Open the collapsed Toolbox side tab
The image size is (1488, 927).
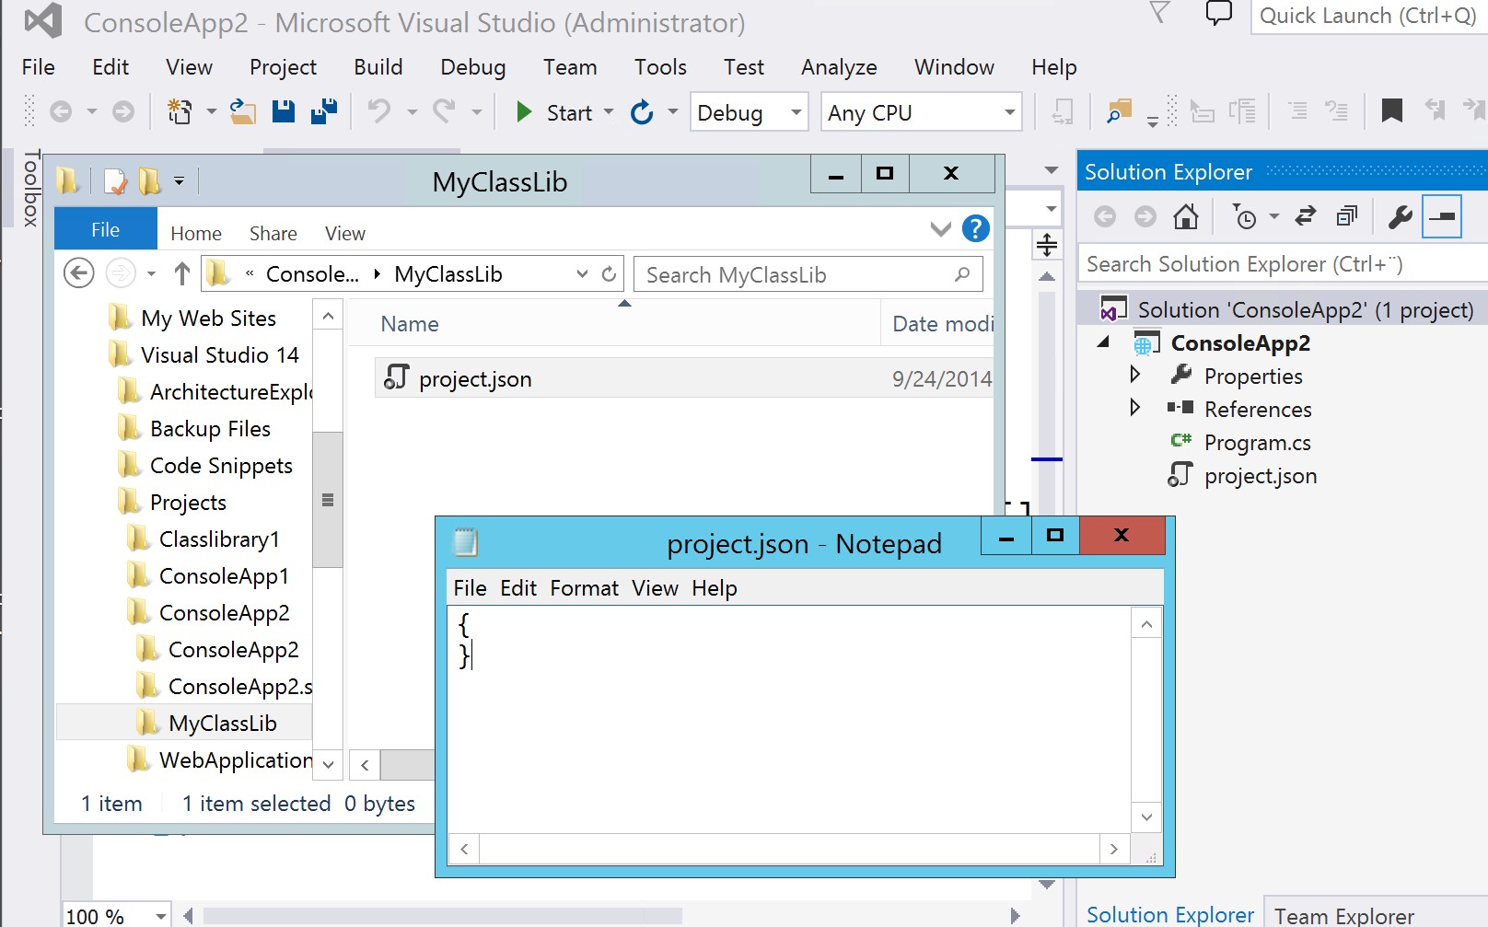click(30, 188)
